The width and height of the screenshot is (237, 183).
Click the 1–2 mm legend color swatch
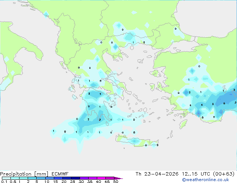24,178
